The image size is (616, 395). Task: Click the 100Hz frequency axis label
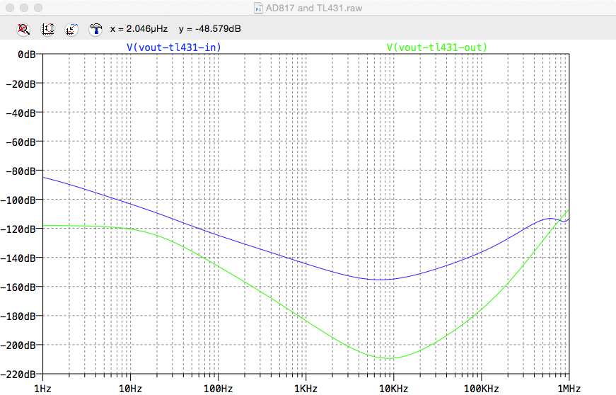(218, 389)
